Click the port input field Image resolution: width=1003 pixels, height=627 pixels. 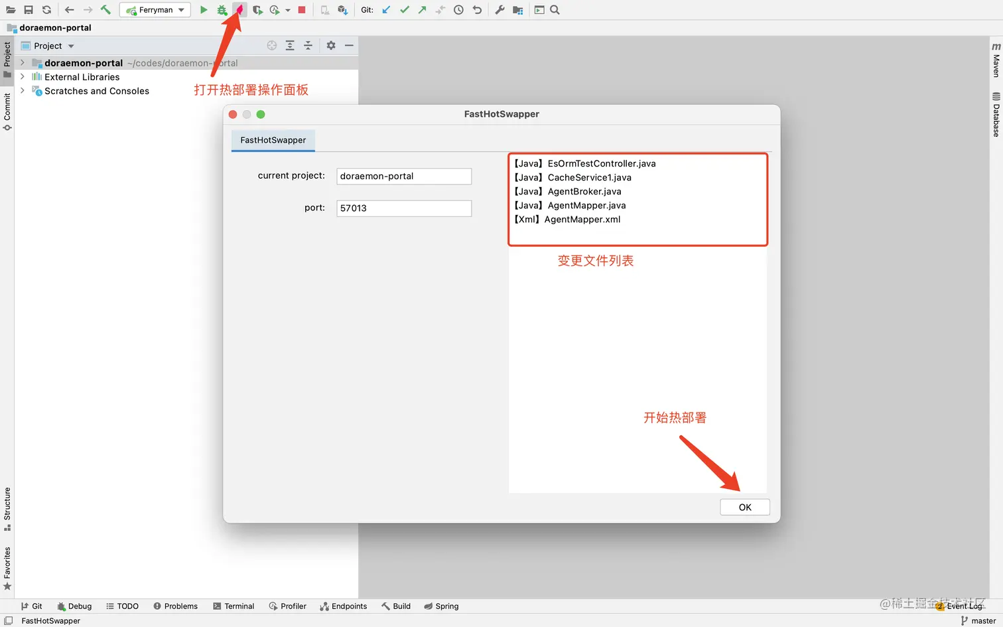coord(404,208)
